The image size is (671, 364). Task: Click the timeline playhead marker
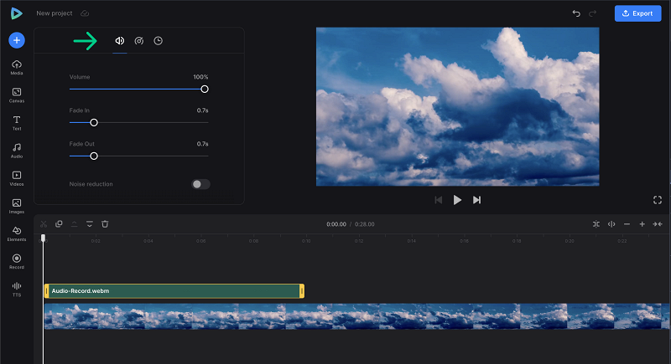point(44,238)
